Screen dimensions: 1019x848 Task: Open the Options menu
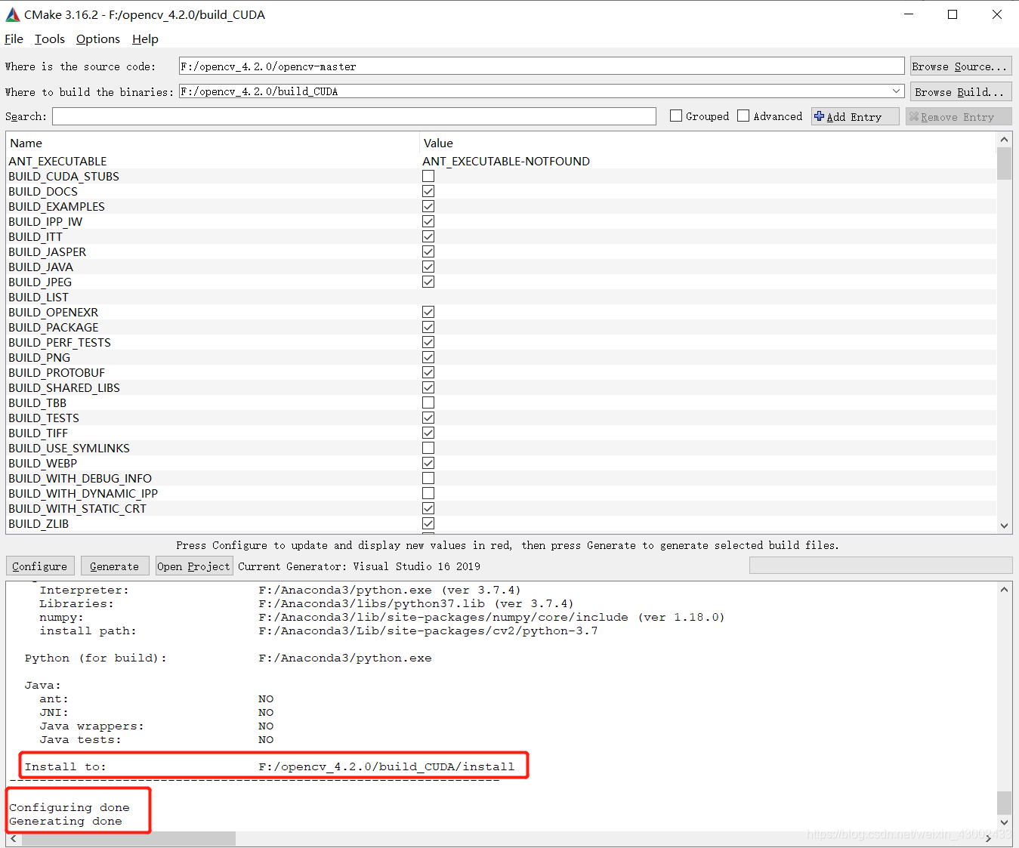tap(98, 39)
